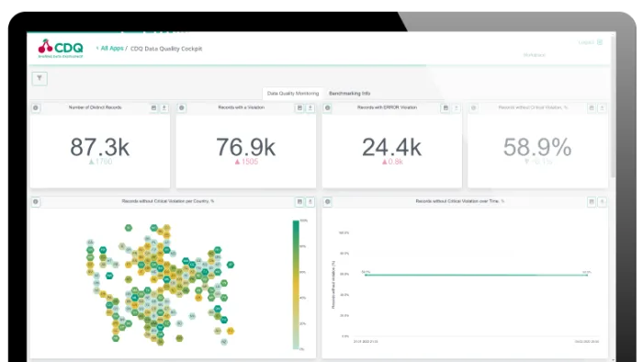Viewport: 643px width, 362px height.
Task: Click the Workspace label in header
Action: click(535, 55)
